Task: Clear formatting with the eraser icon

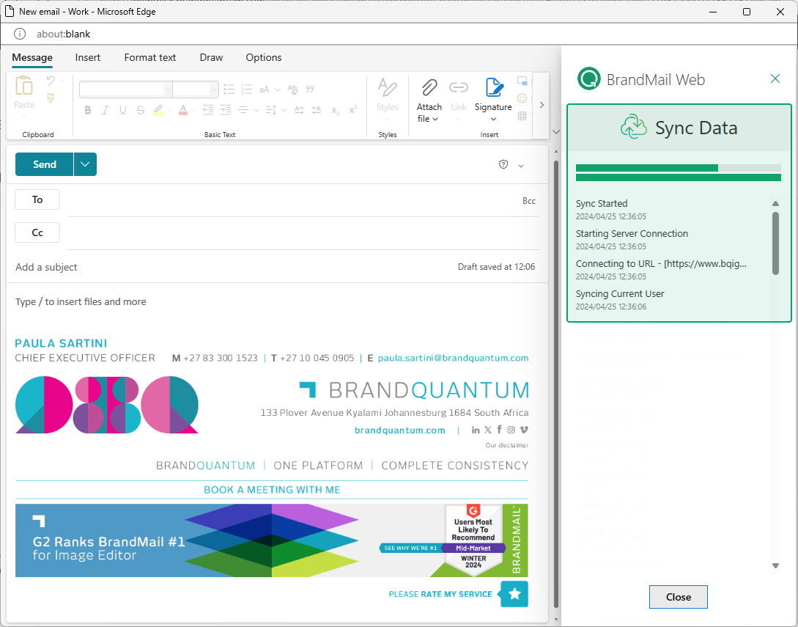Action: click(x=292, y=89)
